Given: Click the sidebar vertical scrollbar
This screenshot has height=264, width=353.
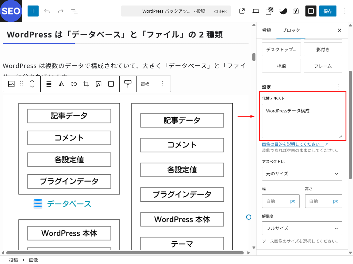Looking at the screenshot, I should (x=350, y=125).
